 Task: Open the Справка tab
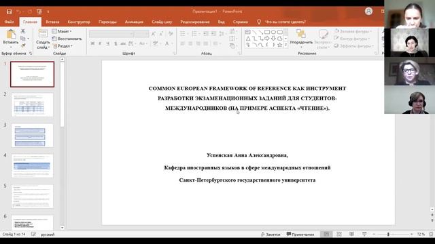240,22
